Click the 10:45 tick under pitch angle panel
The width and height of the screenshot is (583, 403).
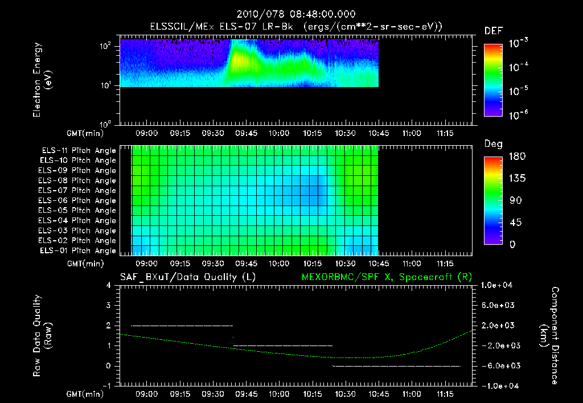click(379, 264)
